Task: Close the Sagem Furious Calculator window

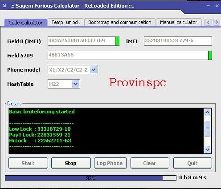Action: click(217, 6)
